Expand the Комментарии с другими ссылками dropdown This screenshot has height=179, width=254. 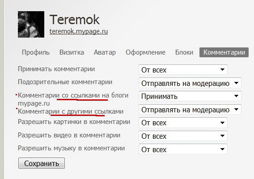(190, 110)
